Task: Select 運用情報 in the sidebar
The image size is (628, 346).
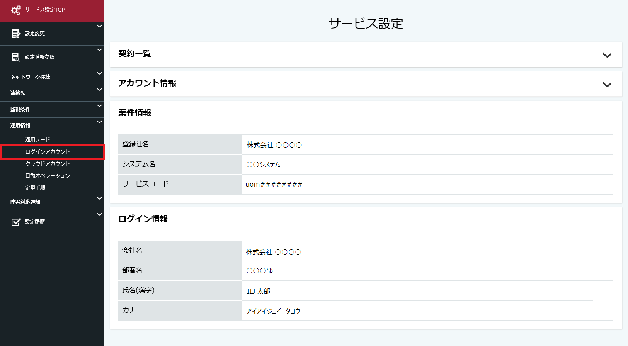Action: pyautogui.click(x=52, y=126)
